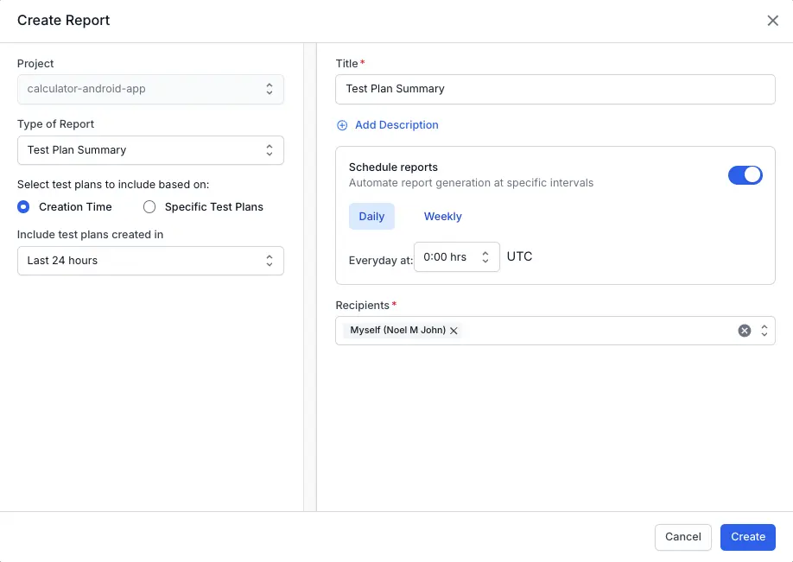Close the Create Report dialog
The image size is (793, 562).
pyautogui.click(x=772, y=21)
